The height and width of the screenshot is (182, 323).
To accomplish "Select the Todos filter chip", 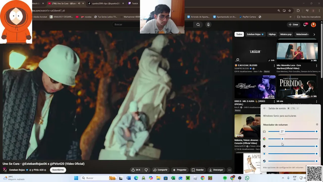I will 239,34.
